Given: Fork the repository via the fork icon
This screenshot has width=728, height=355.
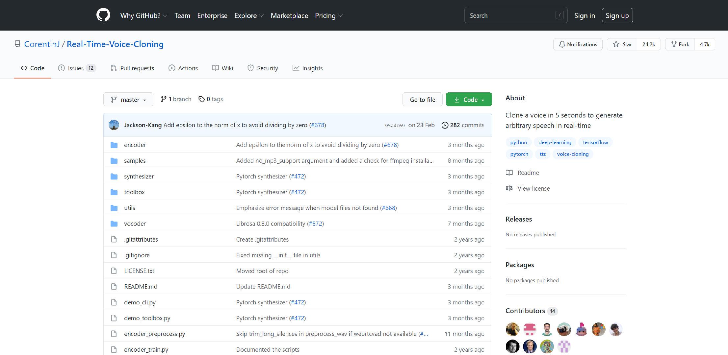Looking at the screenshot, I should pos(673,44).
